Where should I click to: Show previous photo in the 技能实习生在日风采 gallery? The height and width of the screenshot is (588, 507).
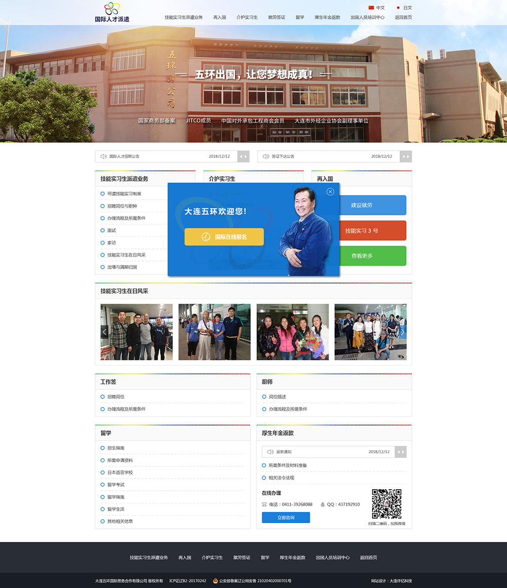point(104,332)
